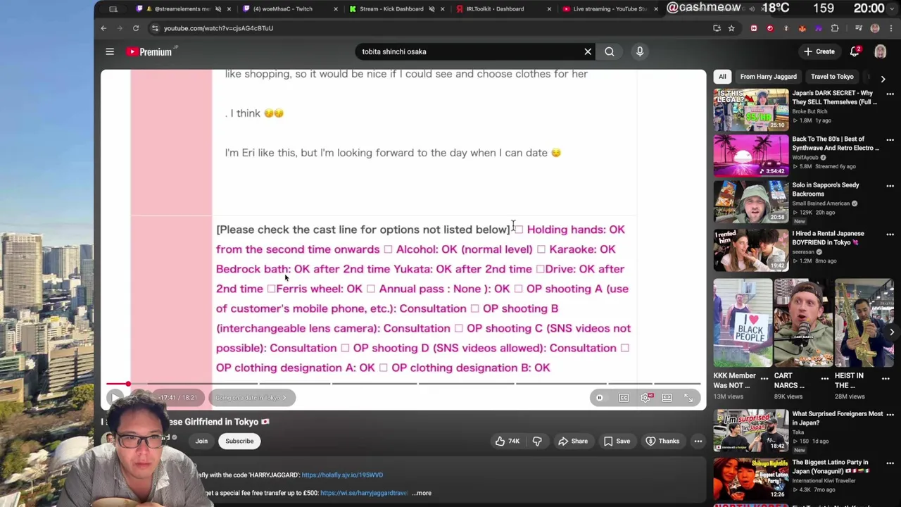Open the holafly.sjv.io link

pyautogui.click(x=342, y=475)
